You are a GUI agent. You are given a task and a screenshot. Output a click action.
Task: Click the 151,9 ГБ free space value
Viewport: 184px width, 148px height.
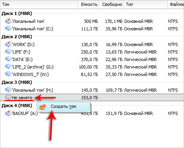click(114, 113)
